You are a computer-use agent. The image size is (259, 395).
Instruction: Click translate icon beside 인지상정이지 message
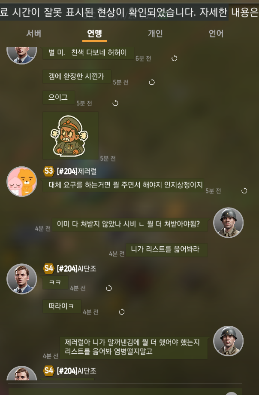244,191
